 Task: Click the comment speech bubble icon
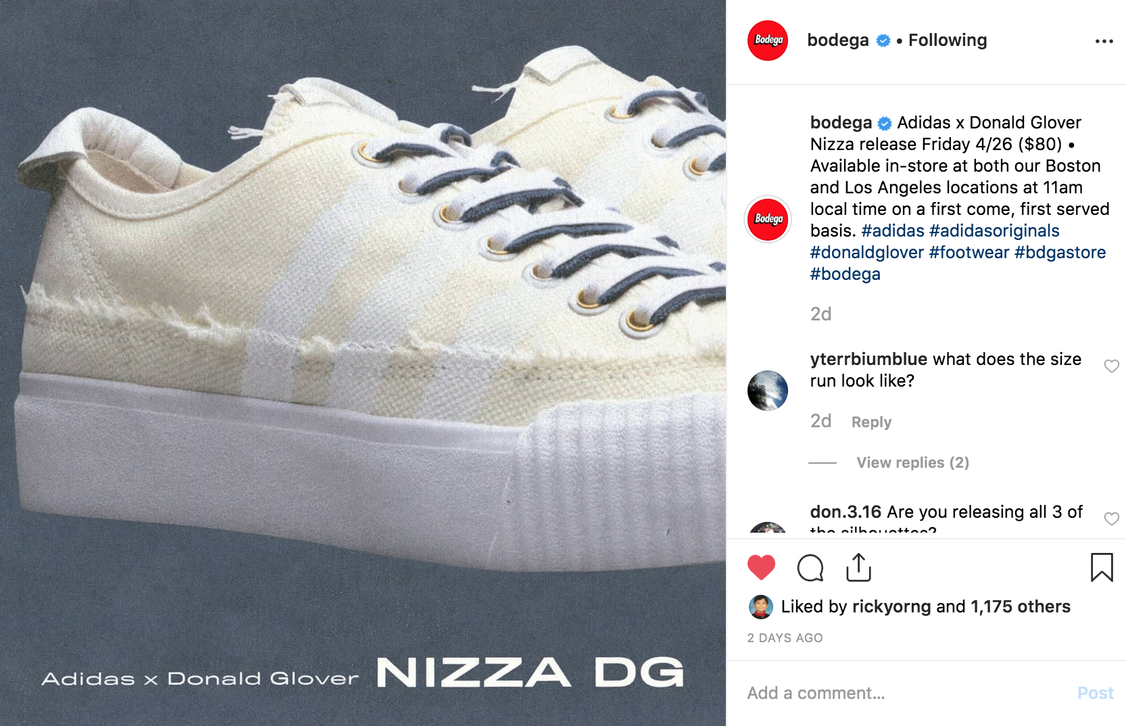point(810,568)
